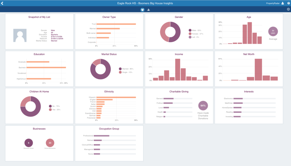Click the Electronics interest progress bar
The image size is (291, 166).
(x=254, y=99)
